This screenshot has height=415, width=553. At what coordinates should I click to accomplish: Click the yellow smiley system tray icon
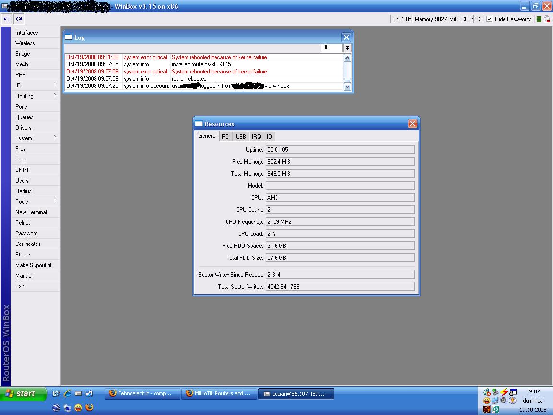click(x=487, y=401)
